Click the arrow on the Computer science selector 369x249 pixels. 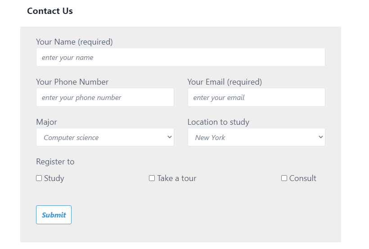[169, 137]
